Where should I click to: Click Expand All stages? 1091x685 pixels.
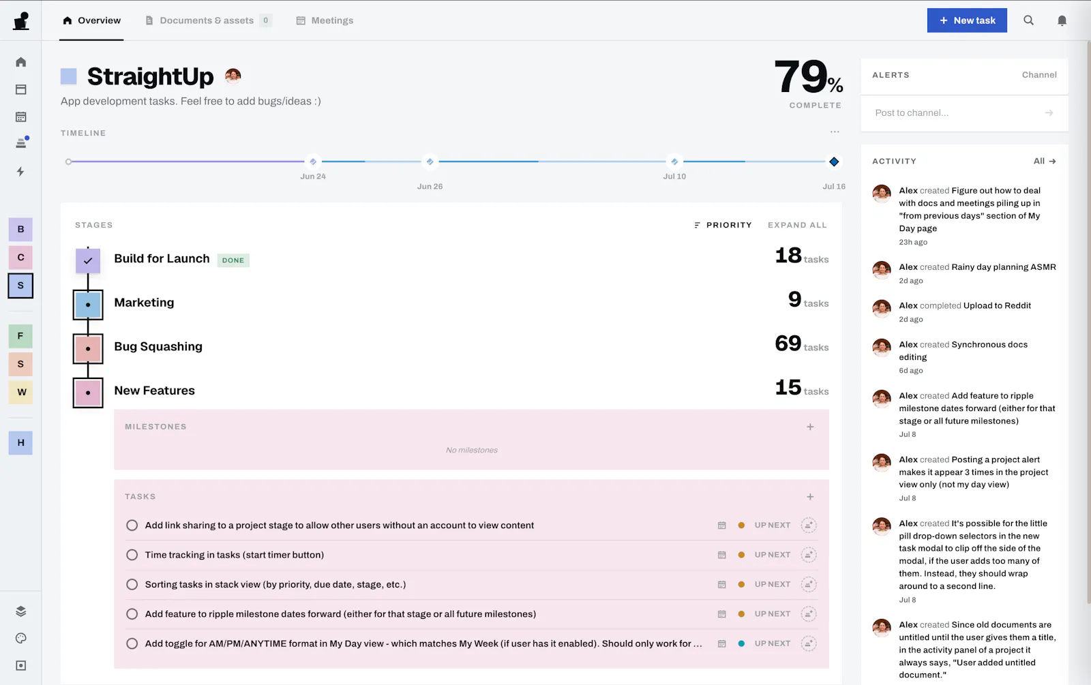797,225
